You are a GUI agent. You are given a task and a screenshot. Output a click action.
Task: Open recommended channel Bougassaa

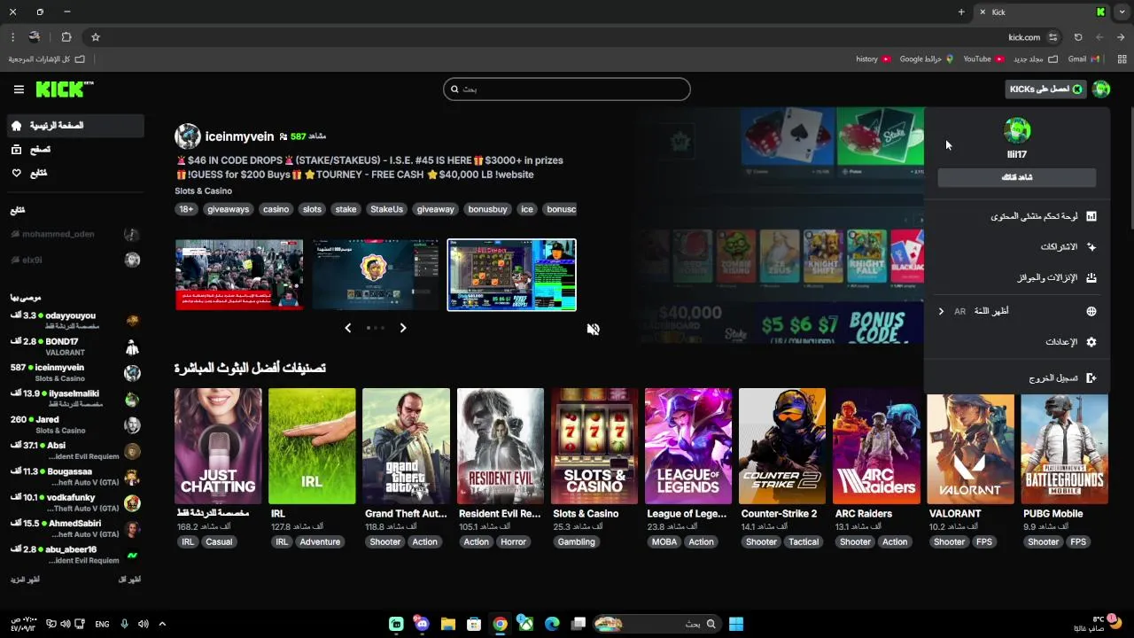[74, 477]
